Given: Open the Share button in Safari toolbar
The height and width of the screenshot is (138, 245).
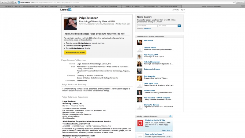Looking at the screenshot, I should tap(11, 2).
